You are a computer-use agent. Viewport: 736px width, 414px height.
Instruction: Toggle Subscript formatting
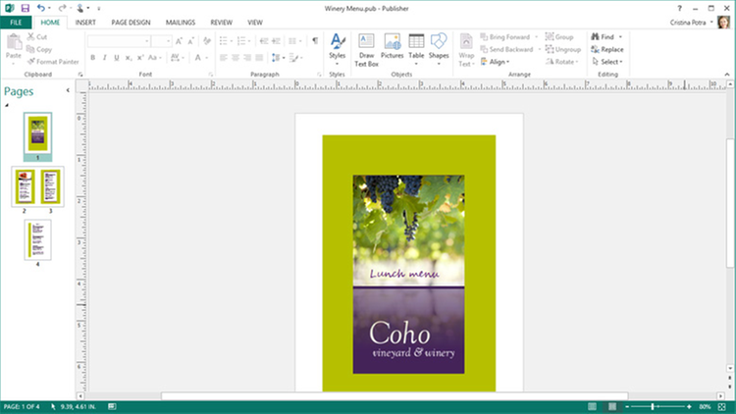(129, 58)
